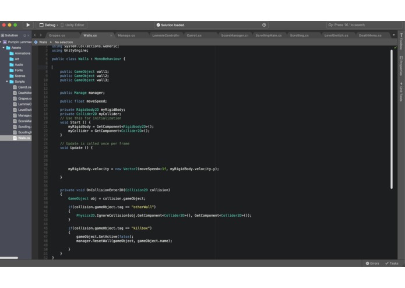The image size is (405, 288).
Task: Click the code line 'public float moveSpeed;'
Action: (83, 101)
